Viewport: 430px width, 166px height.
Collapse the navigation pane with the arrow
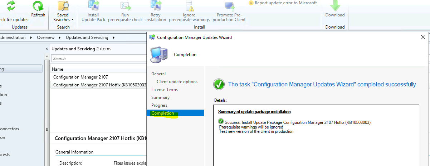point(47,49)
